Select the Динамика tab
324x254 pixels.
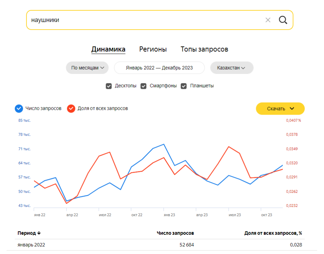pyautogui.click(x=108, y=49)
